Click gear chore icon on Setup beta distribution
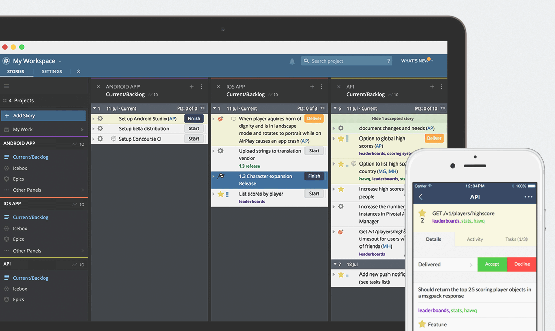The height and width of the screenshot is (331, 555). [x=100, y=128]
